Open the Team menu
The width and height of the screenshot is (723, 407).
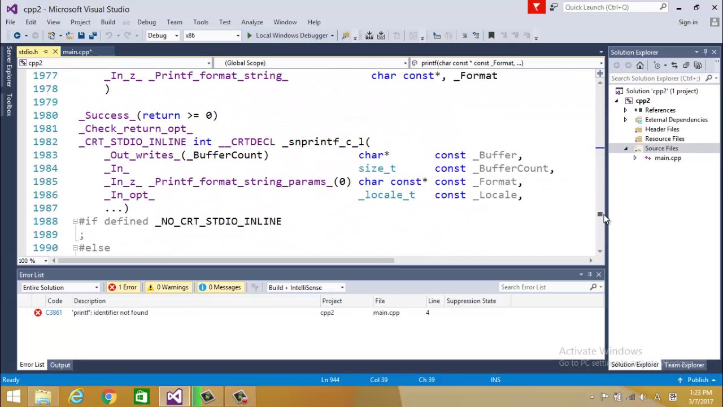[x=175, y=22]
